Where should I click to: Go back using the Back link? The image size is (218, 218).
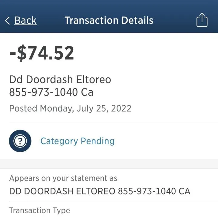[x=25, y=21]
